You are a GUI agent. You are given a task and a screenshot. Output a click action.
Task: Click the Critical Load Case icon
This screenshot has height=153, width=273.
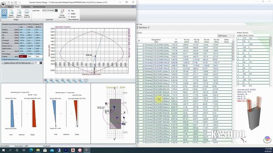pyautogui.click(x=62, y=14)
